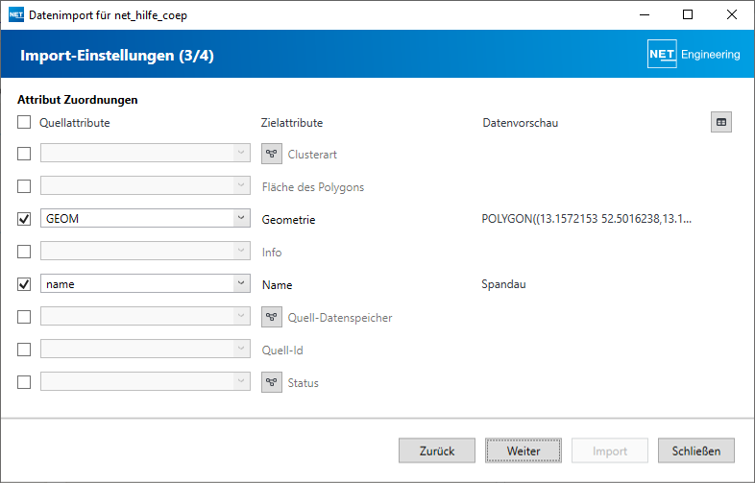Screen dimensions: 755x483
Task: Open relation picker icon next to Clusterart
Action: click(x=272, y=154)
